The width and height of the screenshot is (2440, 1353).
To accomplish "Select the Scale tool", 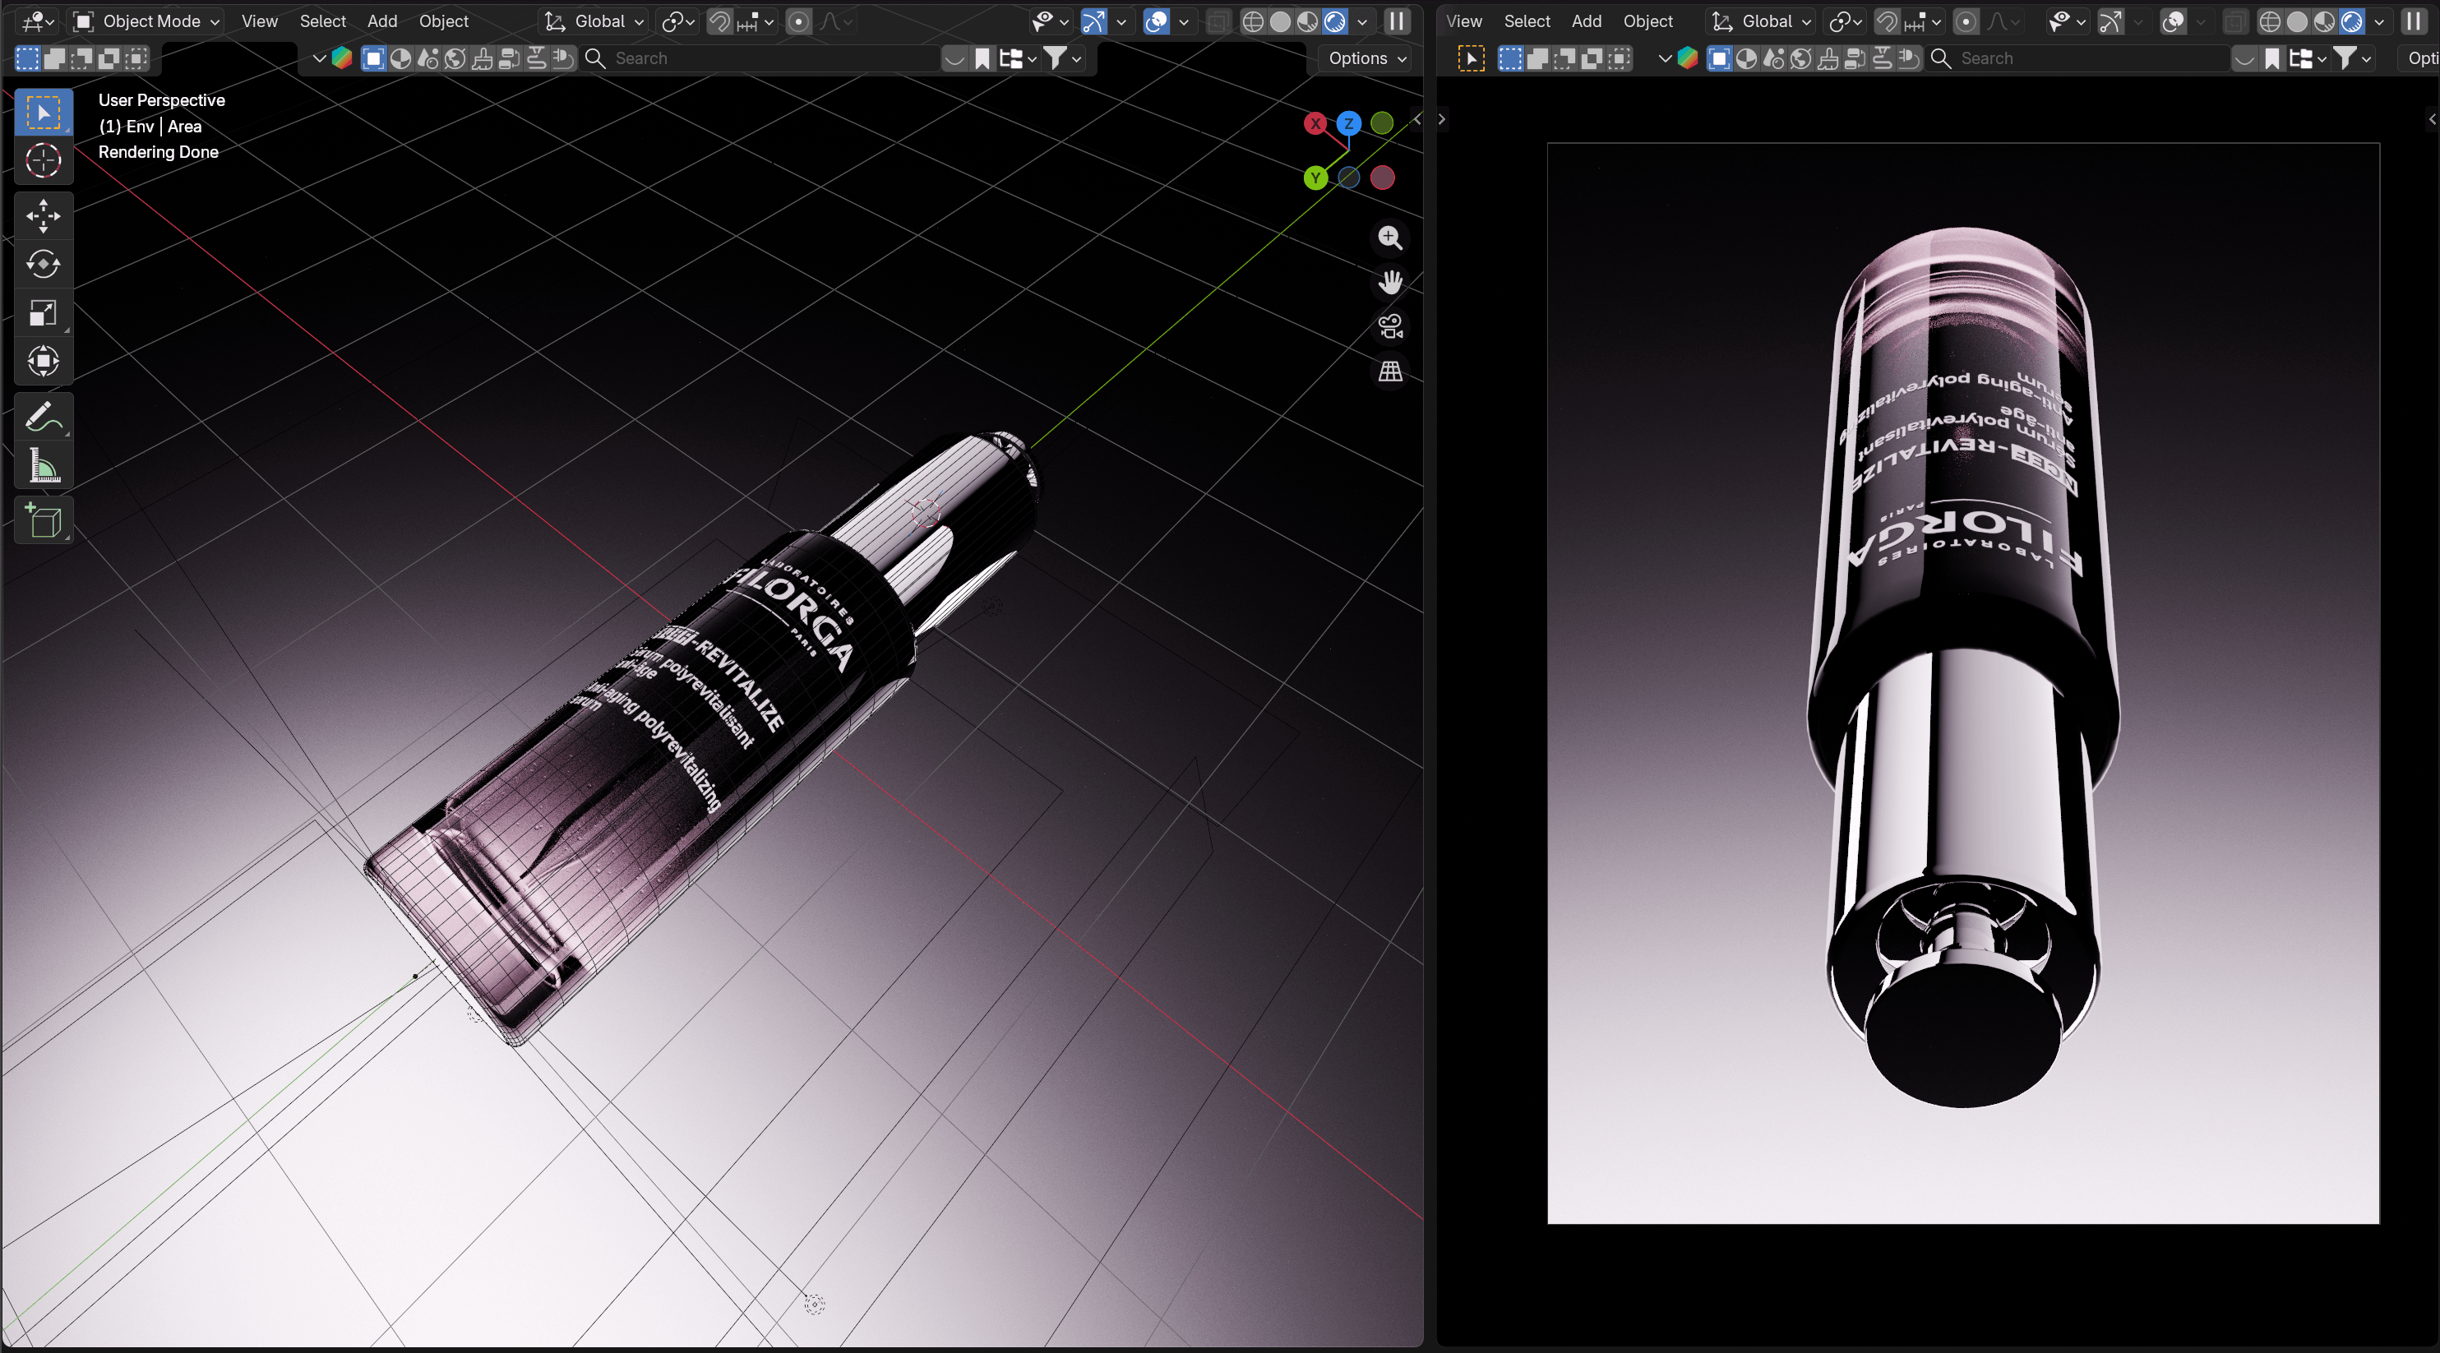I will [43, 312].
